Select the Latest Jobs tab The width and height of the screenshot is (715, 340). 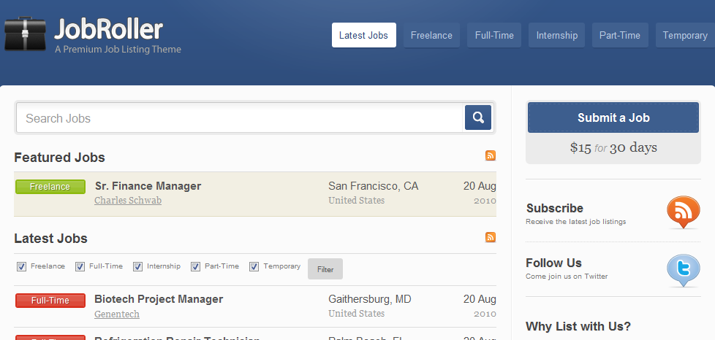point(364,35)
